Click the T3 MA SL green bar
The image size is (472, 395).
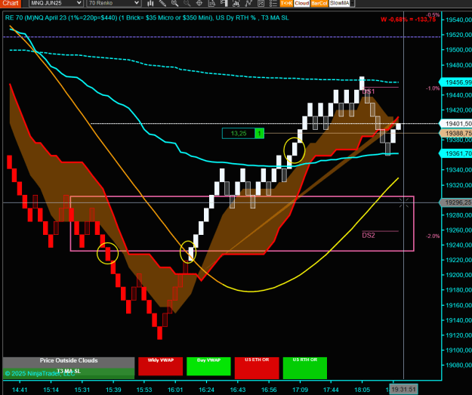(x=69, y=373)
